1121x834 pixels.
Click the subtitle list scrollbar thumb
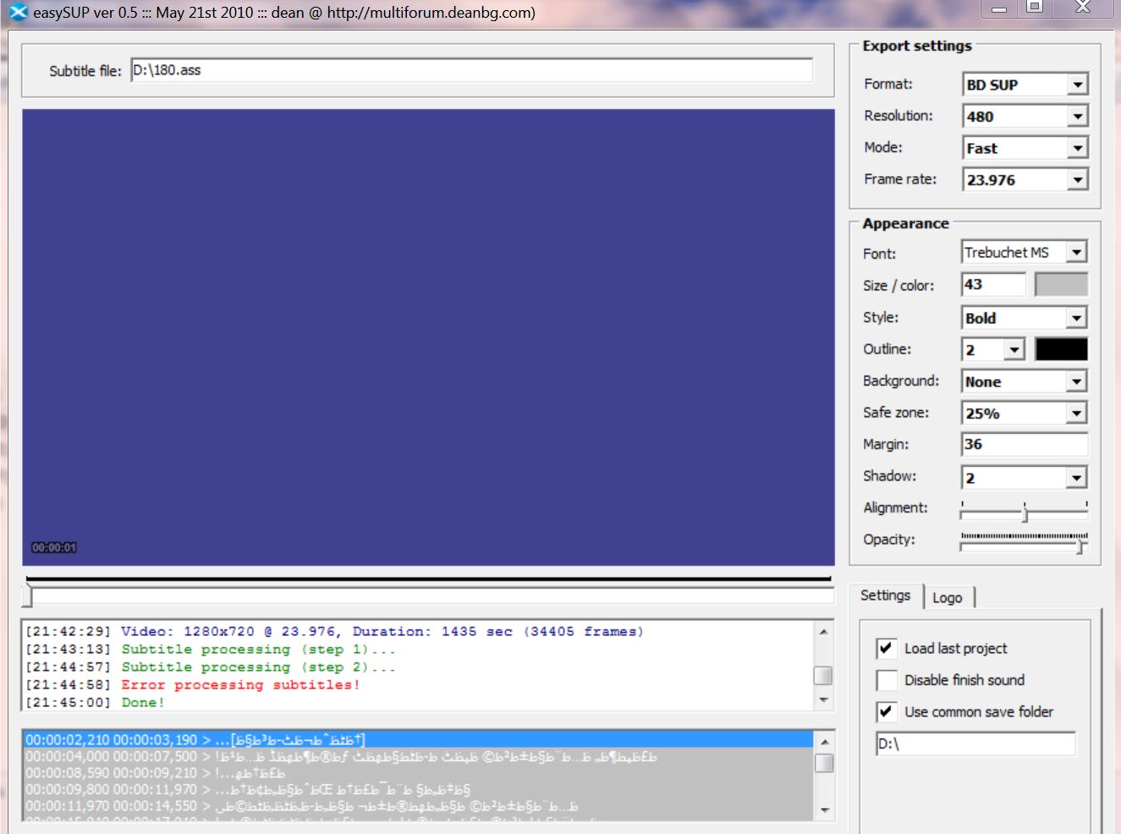pyautogui.click(x=824, y=763)
